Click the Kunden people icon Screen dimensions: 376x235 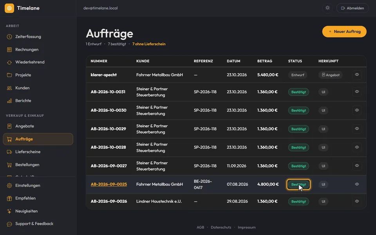click(x=9, y=88)
